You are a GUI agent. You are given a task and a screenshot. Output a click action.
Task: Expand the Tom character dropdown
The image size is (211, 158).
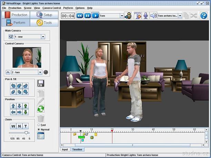pos(121,16)
